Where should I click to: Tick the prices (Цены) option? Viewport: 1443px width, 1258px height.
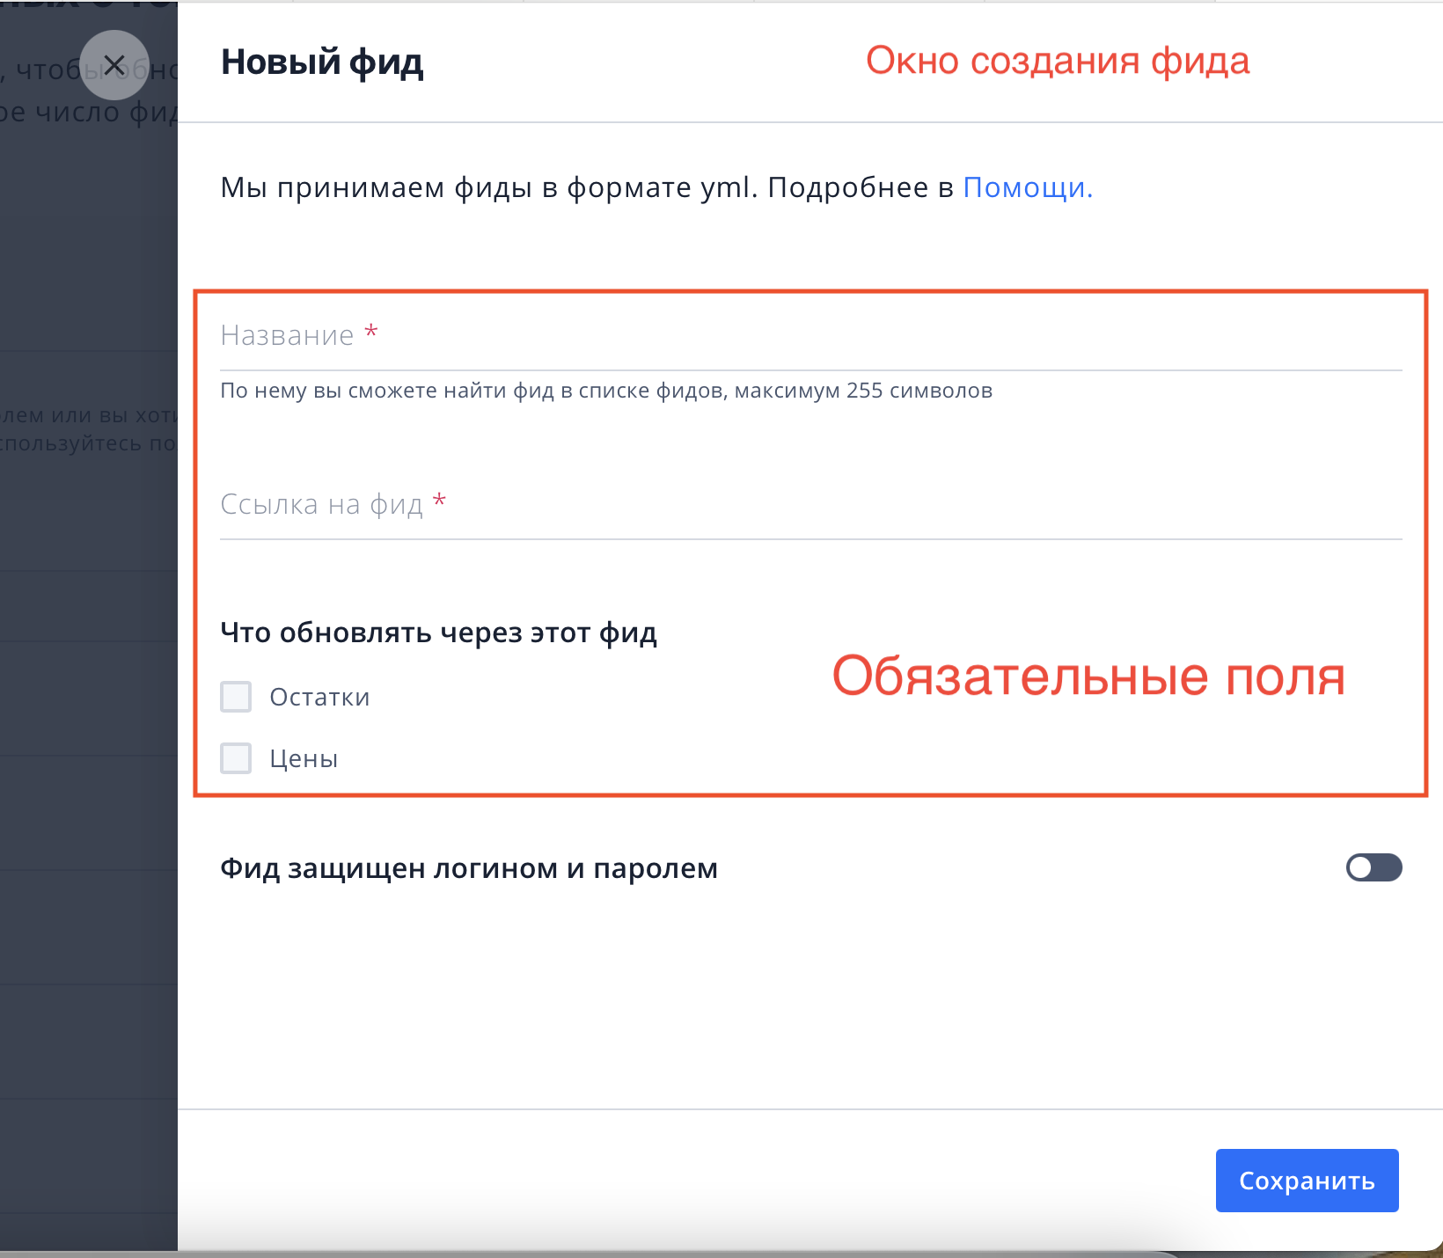pos(235,758)
